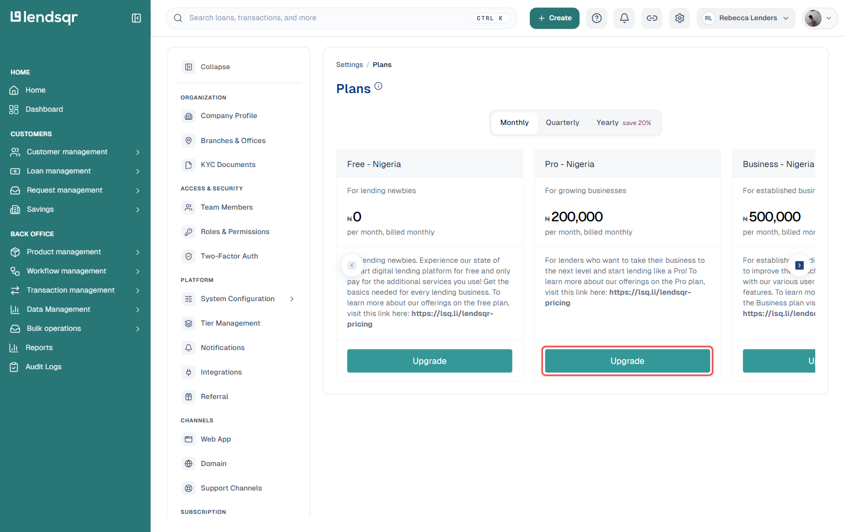Upgrade to the Free - Nigeria plan
The height and width of the screenshot is (532, 851).
[430, 361]
